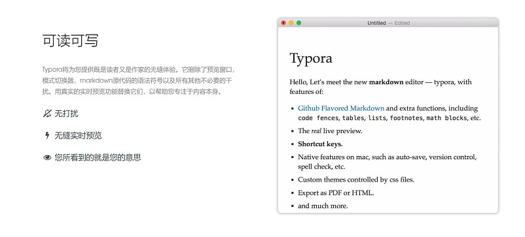
Task: Click the gray Typora description paragraph
Action: pyautogui.click(x=139, y=81)
